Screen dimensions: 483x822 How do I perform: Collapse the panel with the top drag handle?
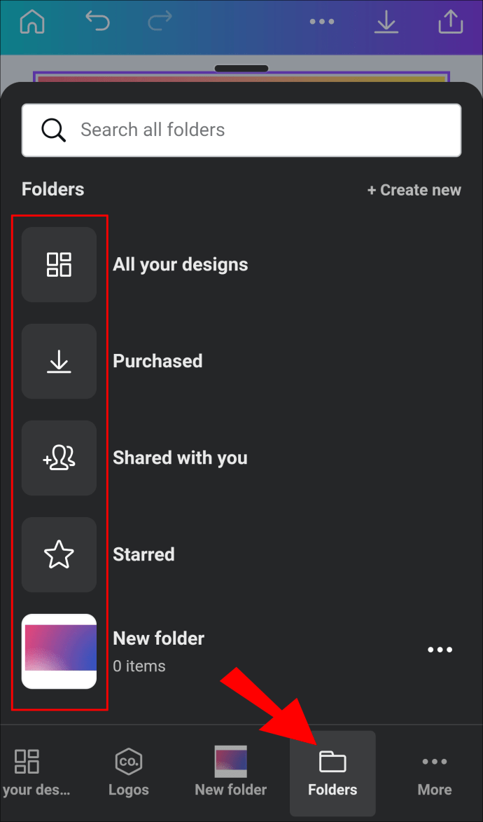[x=241, y=69]
